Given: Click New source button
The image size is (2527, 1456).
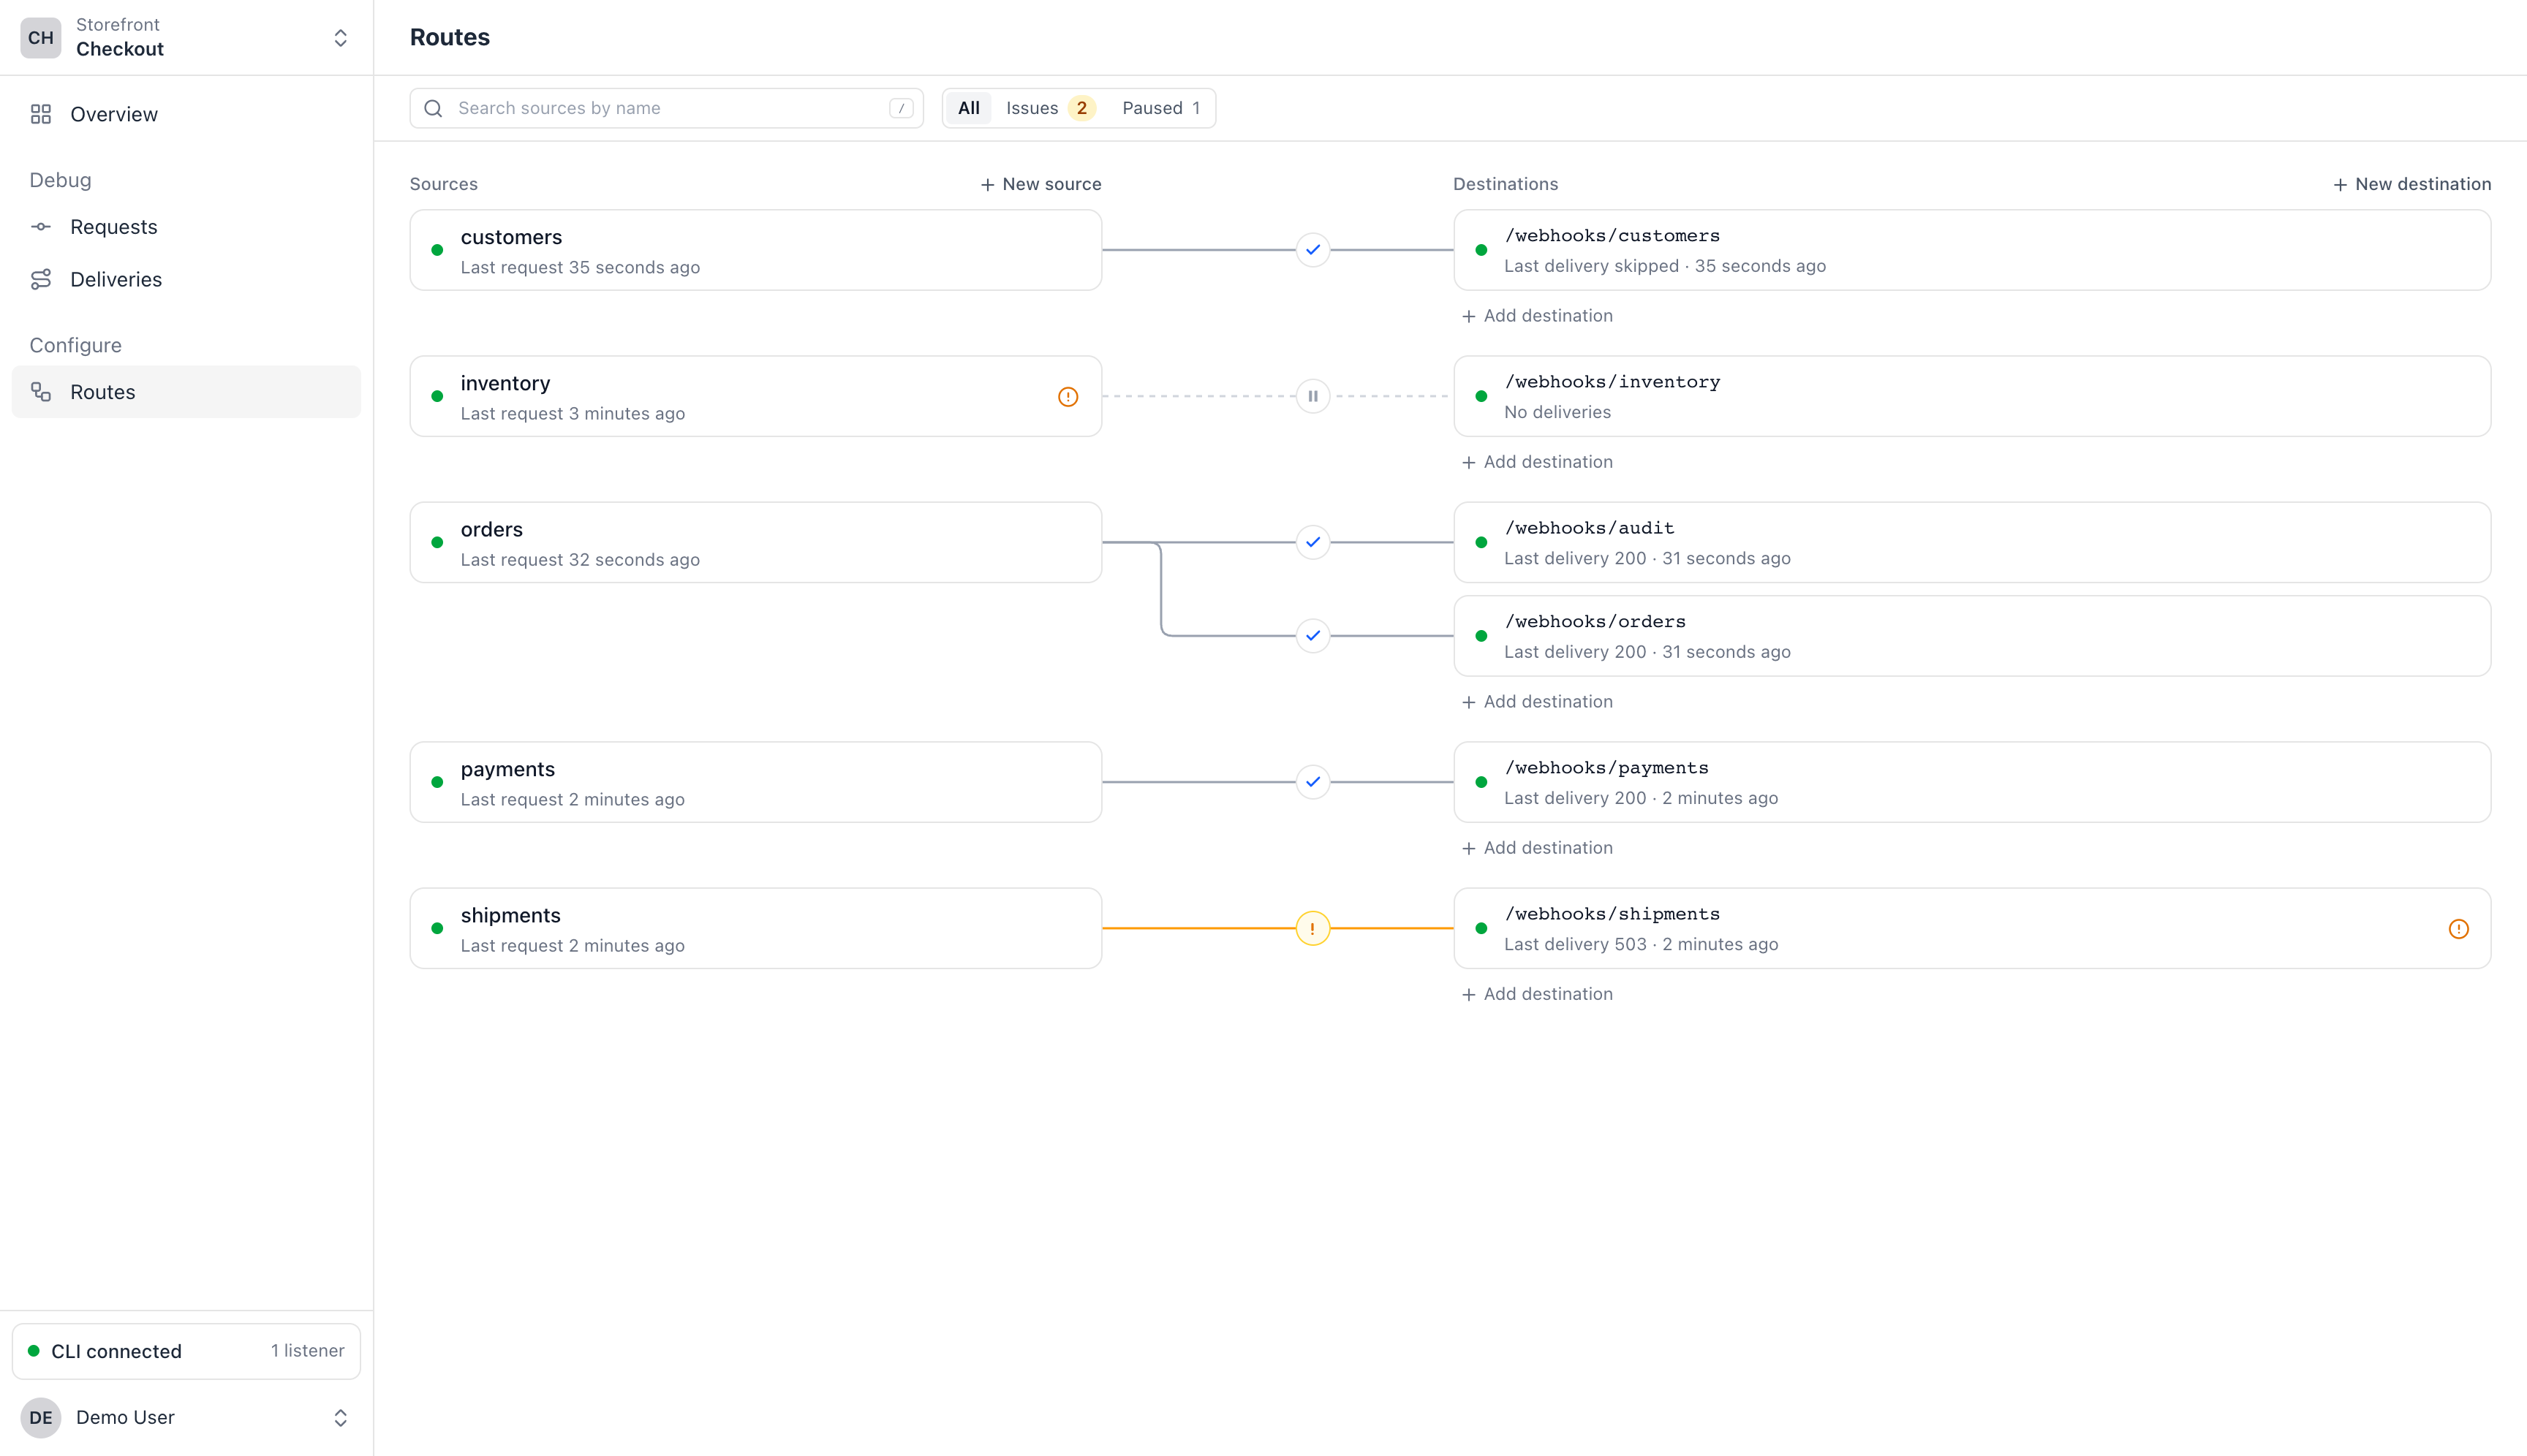Looking at the screenshot, I should [x=1040, y=184].
